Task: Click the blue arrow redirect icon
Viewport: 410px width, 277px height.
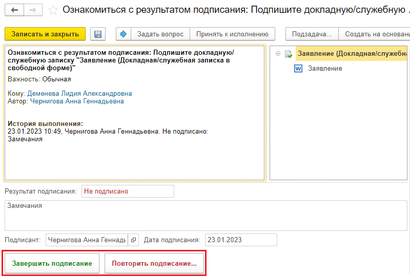Action: pos(124,34)
